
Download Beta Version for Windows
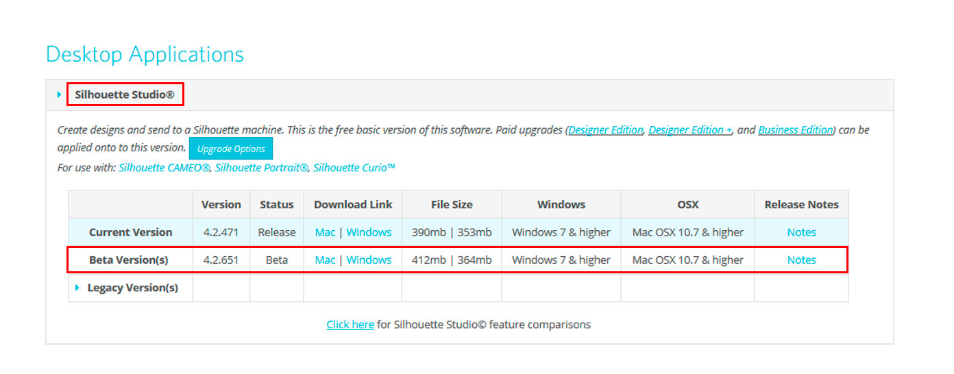click(369, 260)
